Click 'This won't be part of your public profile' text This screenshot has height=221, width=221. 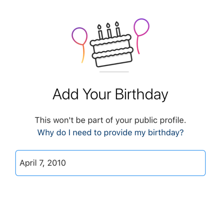coord(110,120)
